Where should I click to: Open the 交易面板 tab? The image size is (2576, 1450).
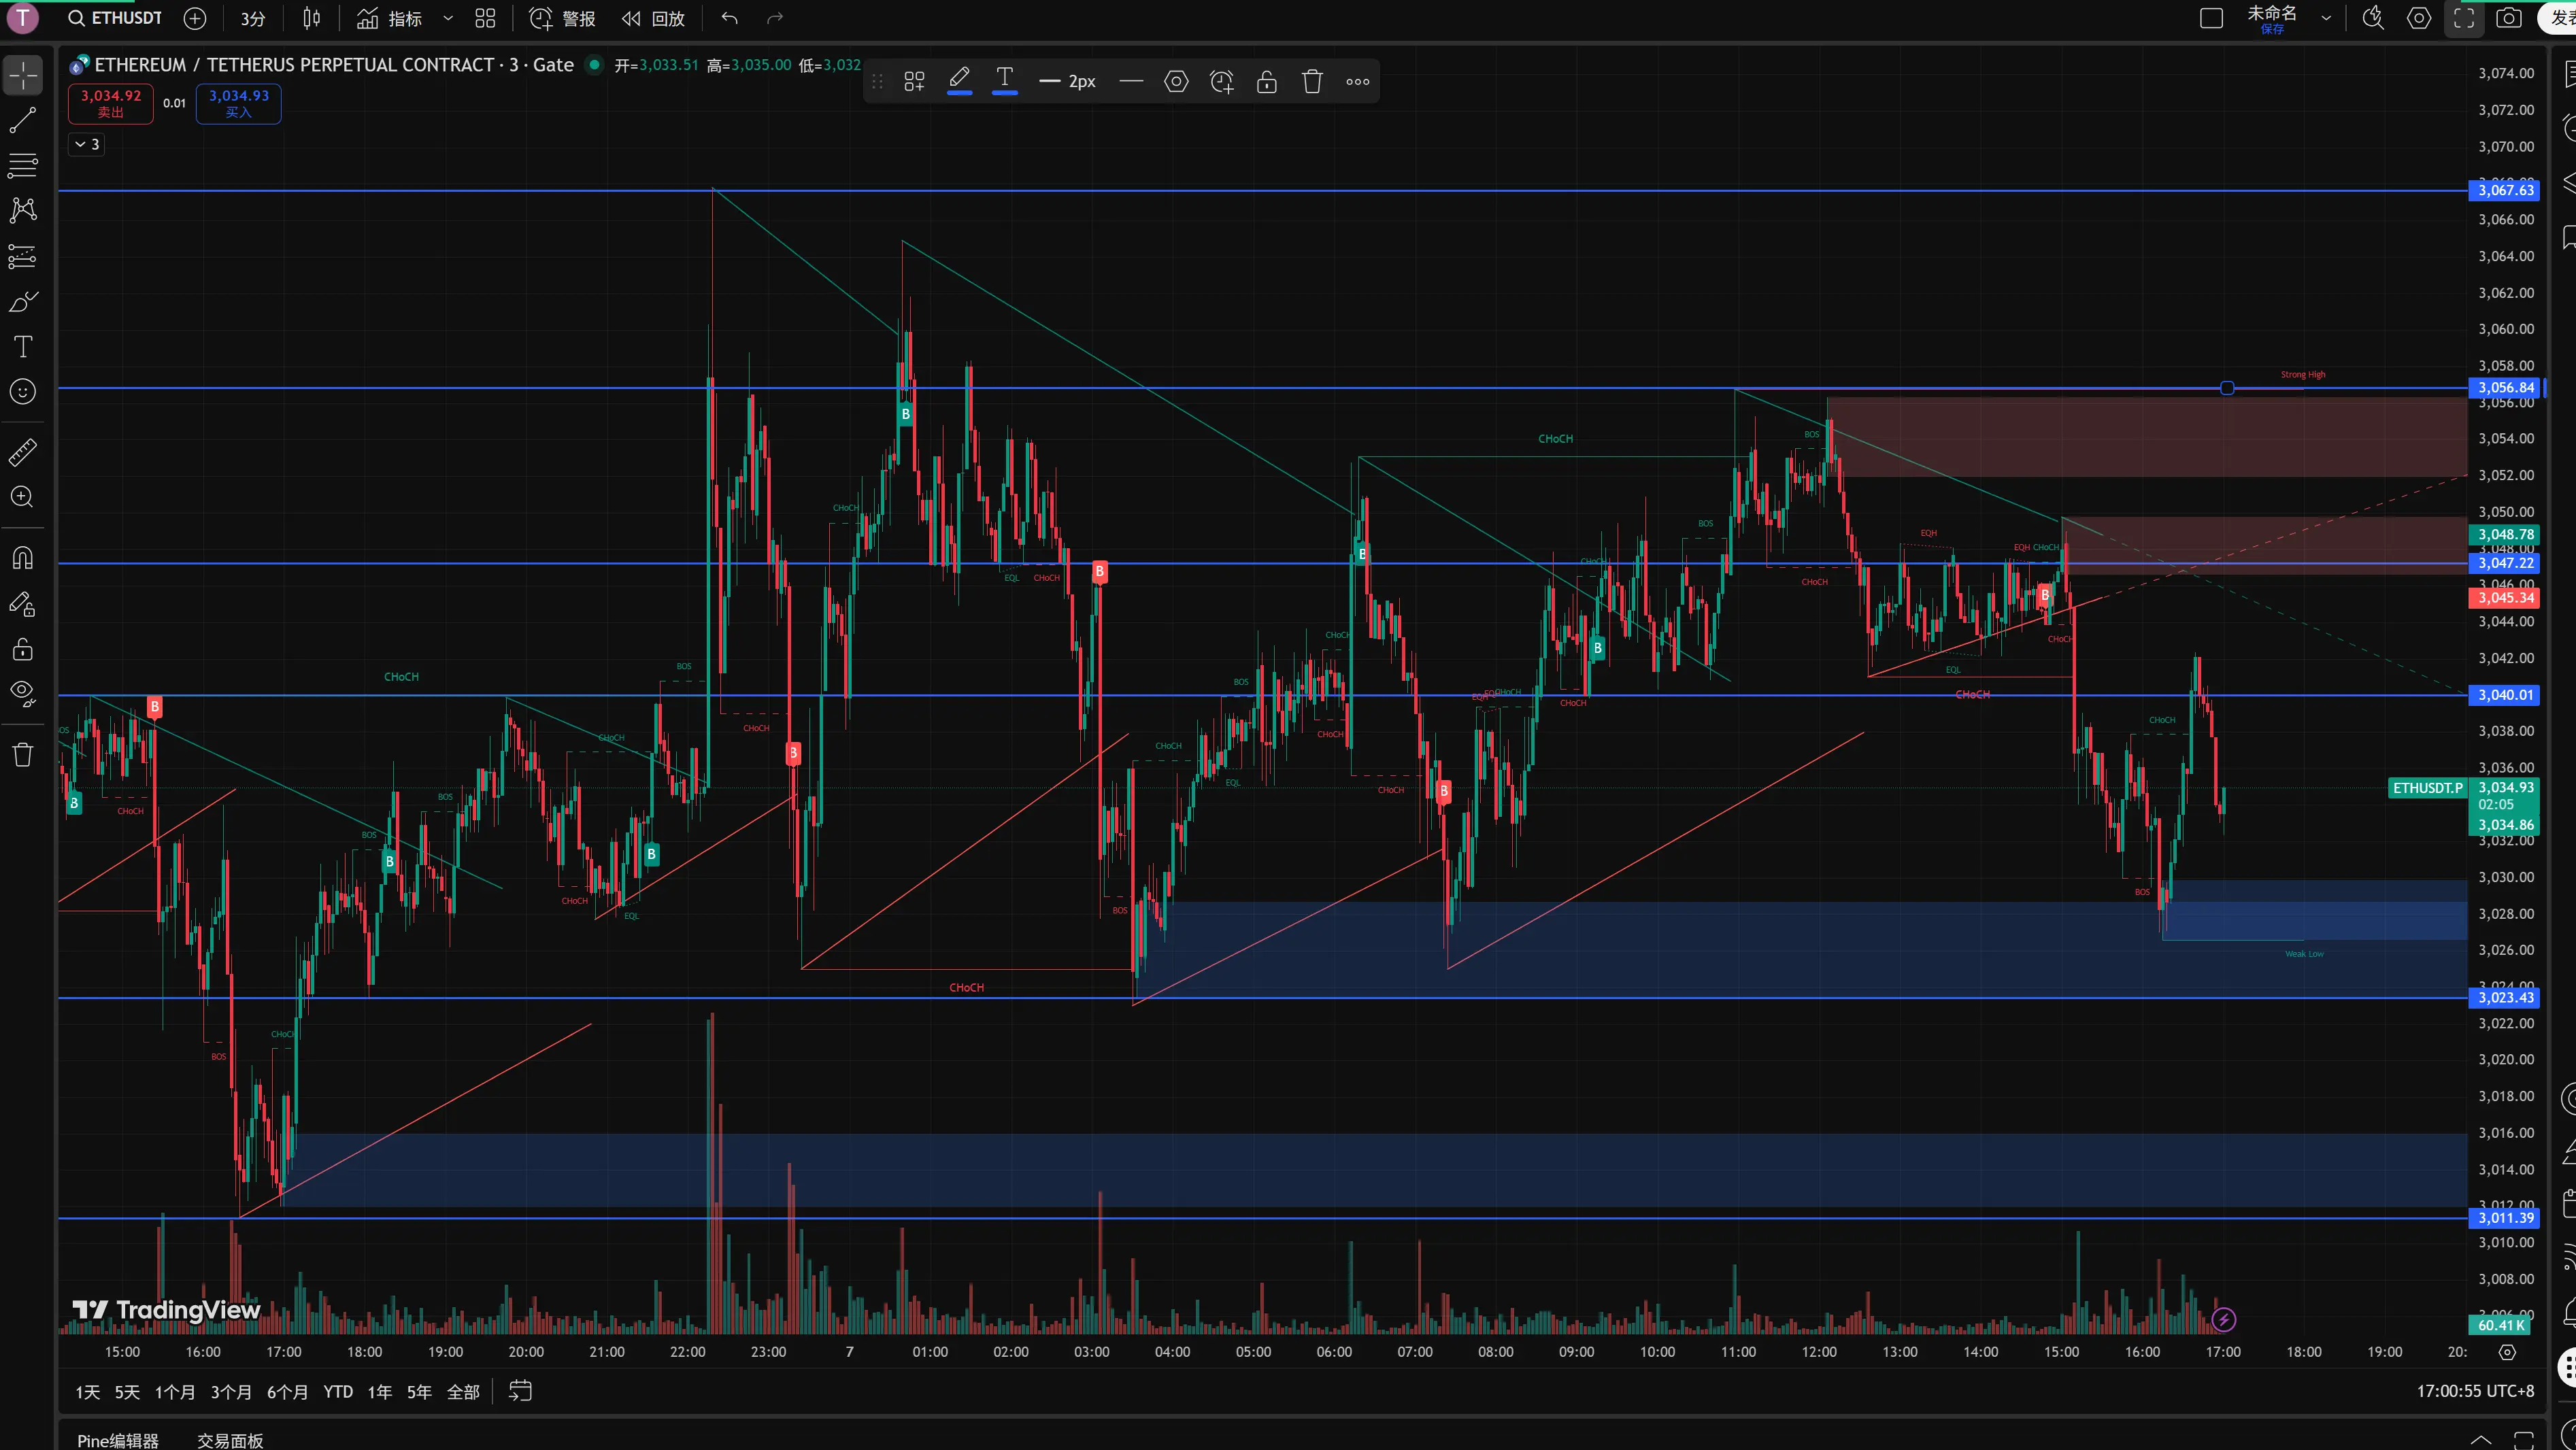click(x=230, y=1440)
